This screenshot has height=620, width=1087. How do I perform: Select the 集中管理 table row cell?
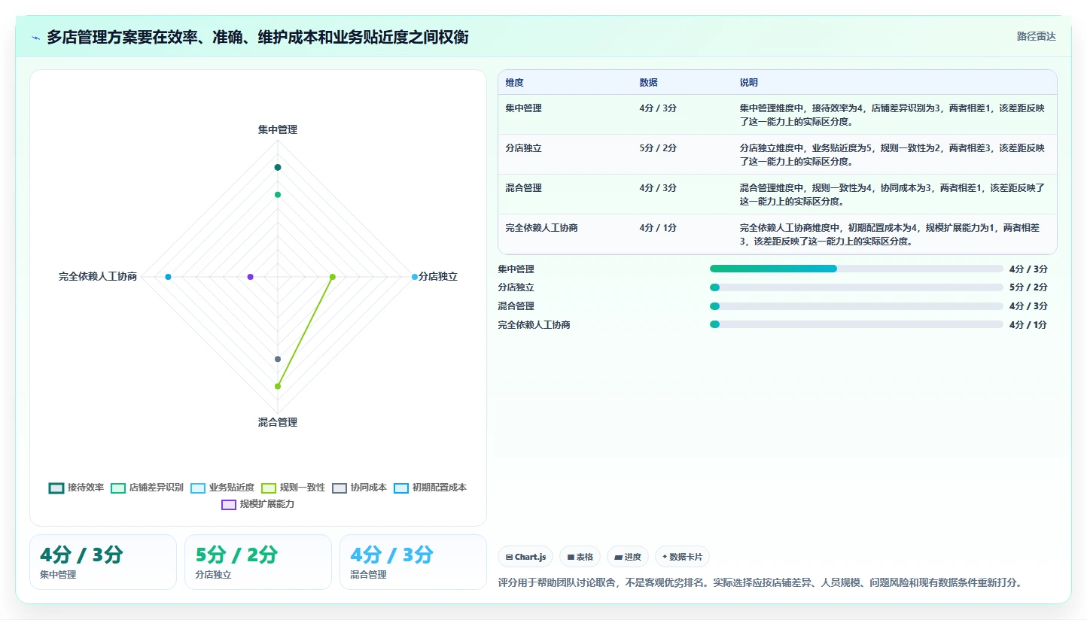coord(524,108)
